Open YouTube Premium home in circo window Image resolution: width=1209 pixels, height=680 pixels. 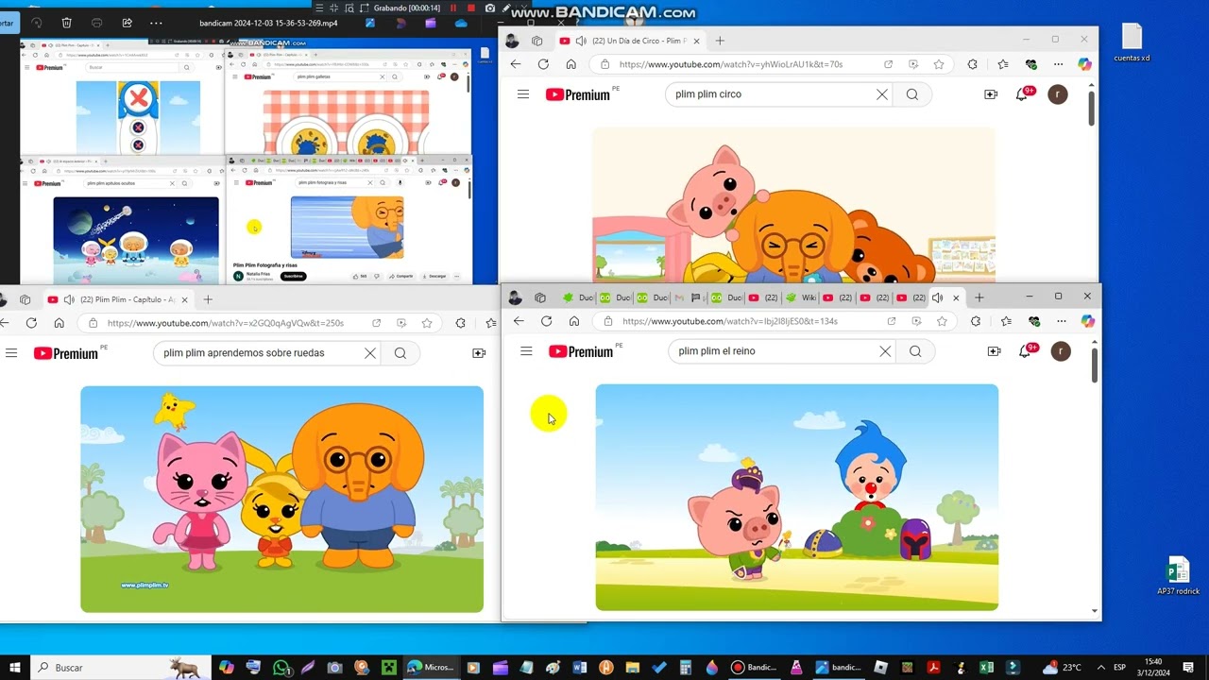click(579, 94)
